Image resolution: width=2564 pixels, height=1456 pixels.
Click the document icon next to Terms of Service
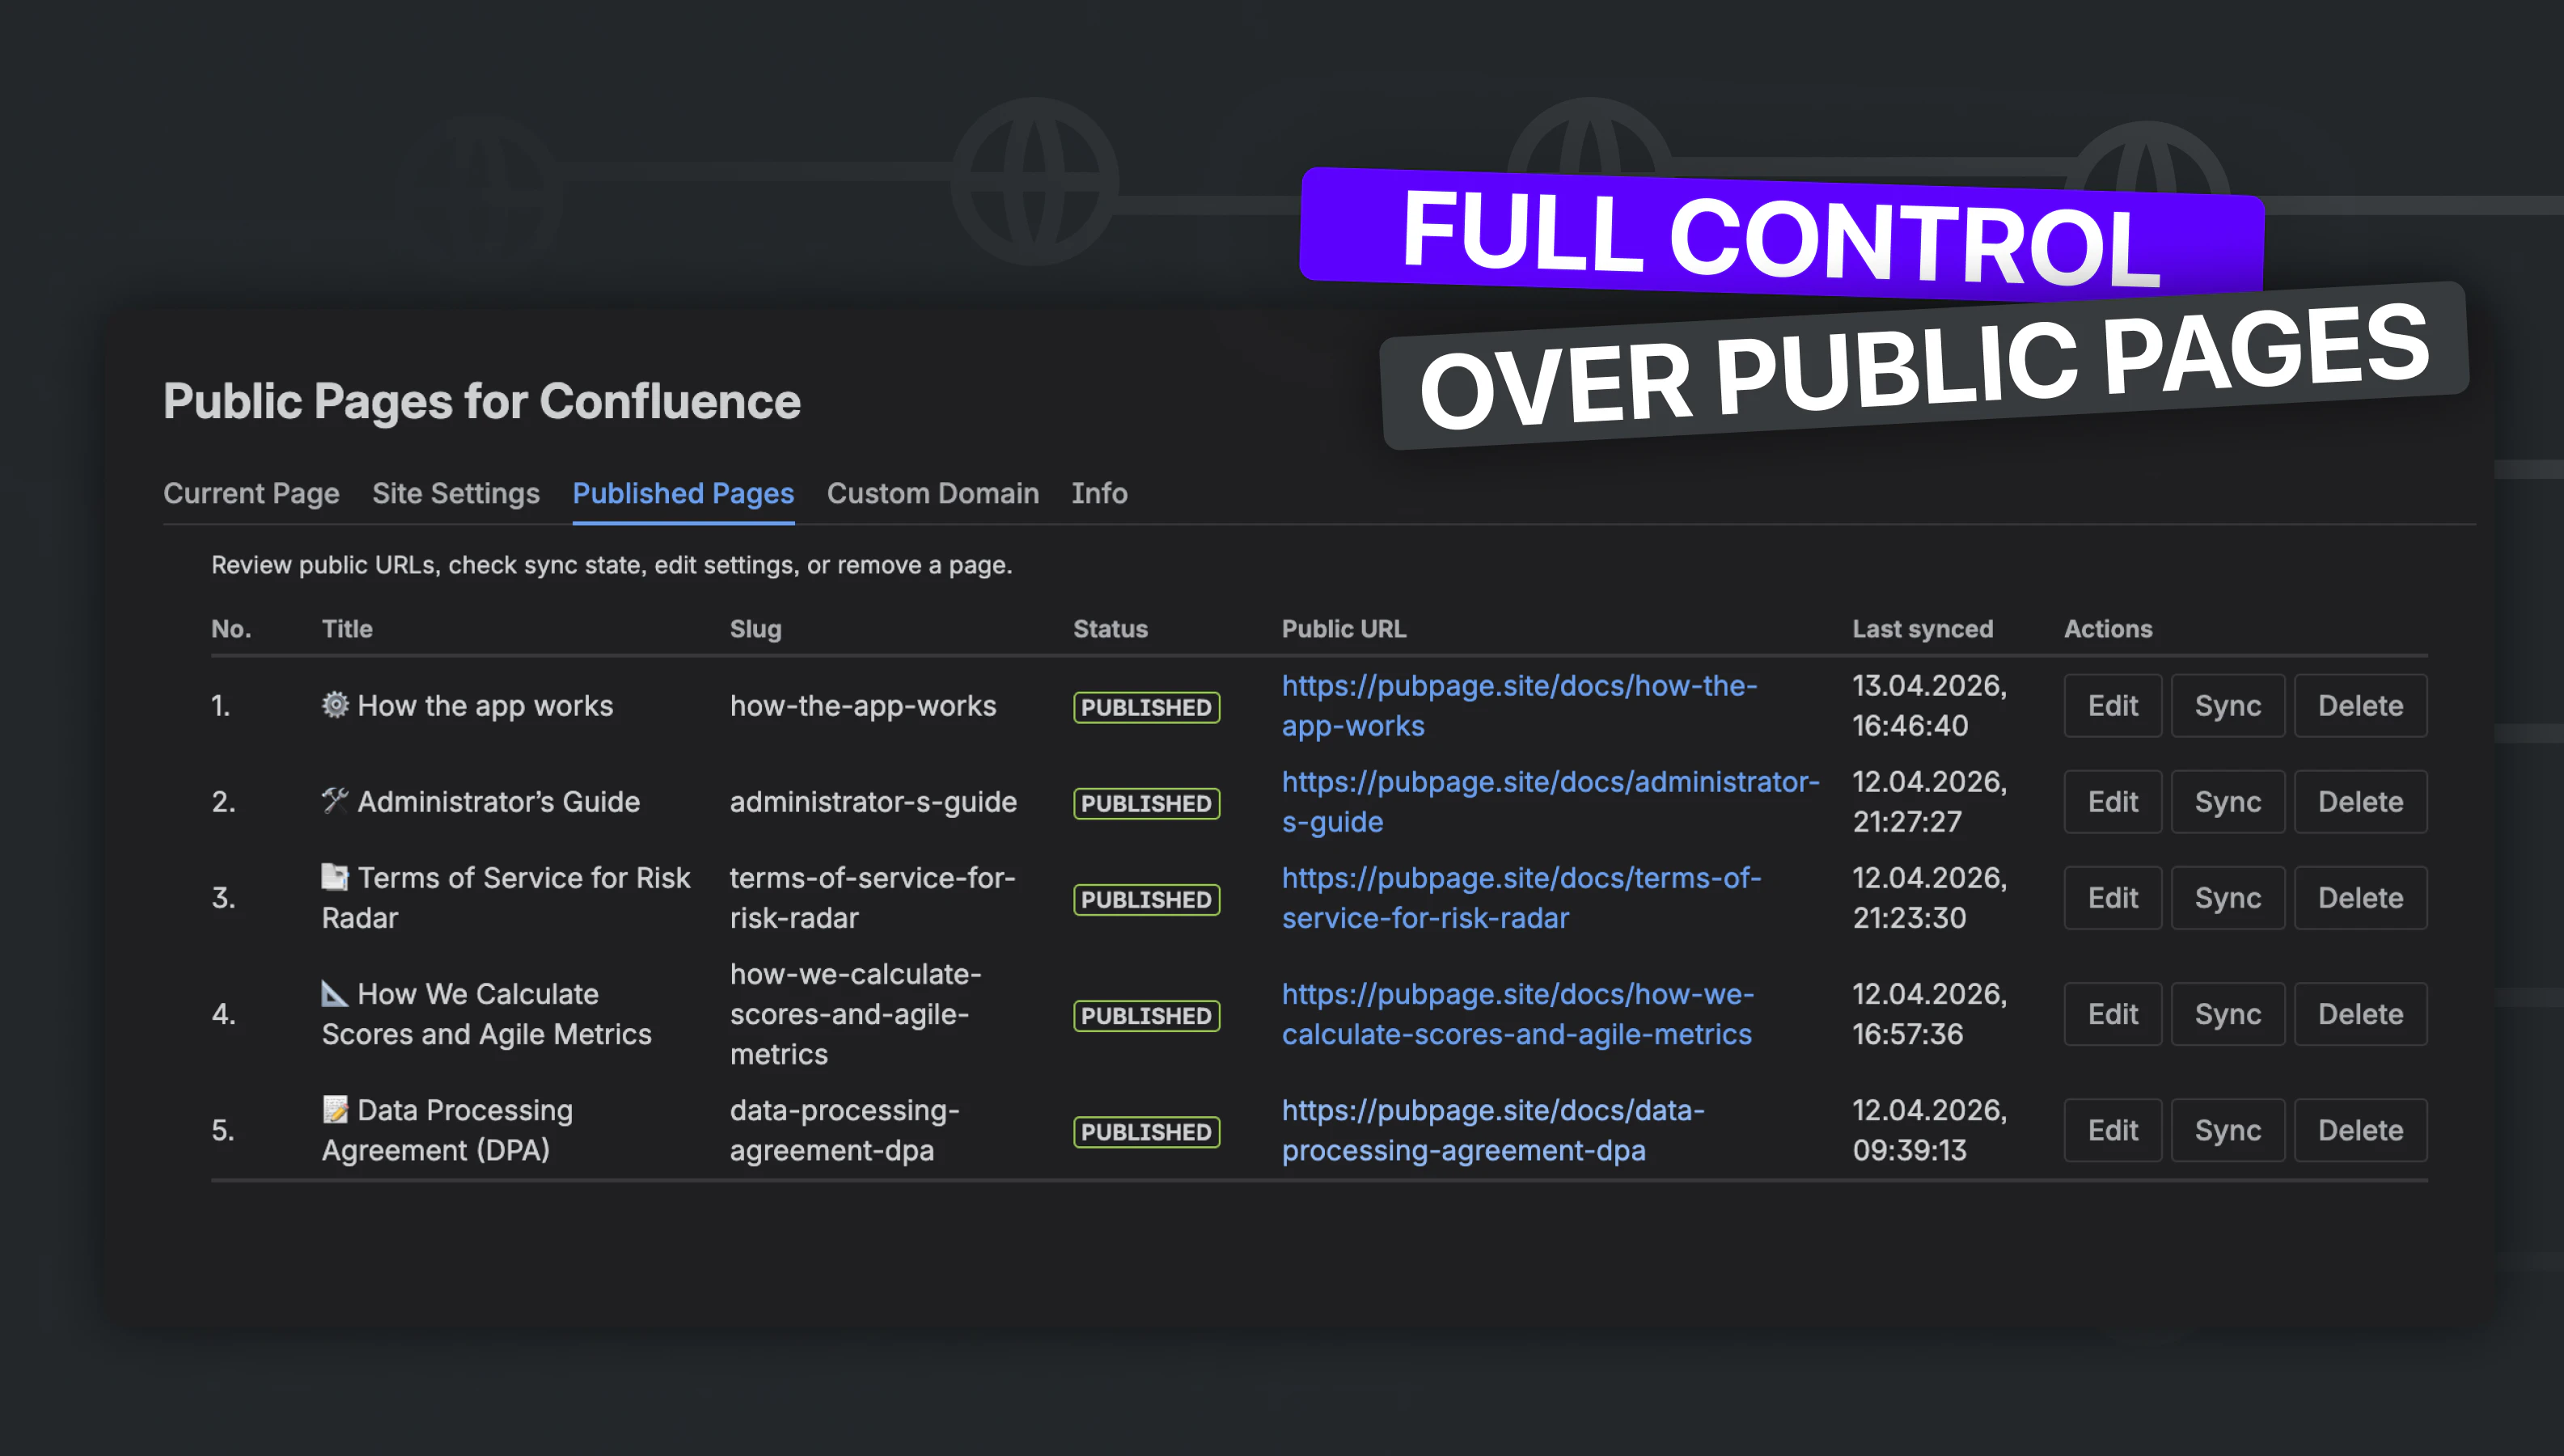pyautogui.click(x=336, y=878)
